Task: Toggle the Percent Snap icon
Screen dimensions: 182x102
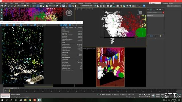Action: pos(73,6)
